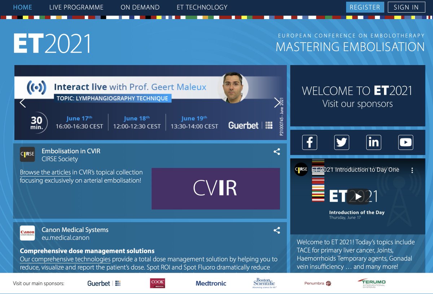Viewport: 433px width, 294px height.
Task: Click the 'Comprehensive dose management solutions' heading
Action: [87, 251]
